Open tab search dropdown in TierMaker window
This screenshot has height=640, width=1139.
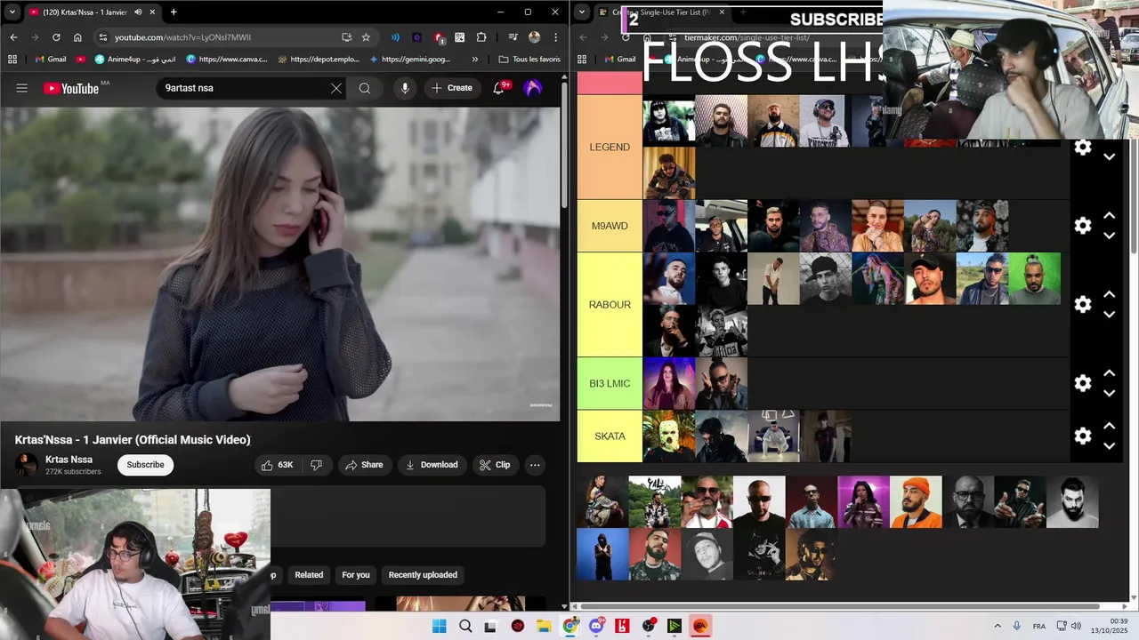(582, 12)
